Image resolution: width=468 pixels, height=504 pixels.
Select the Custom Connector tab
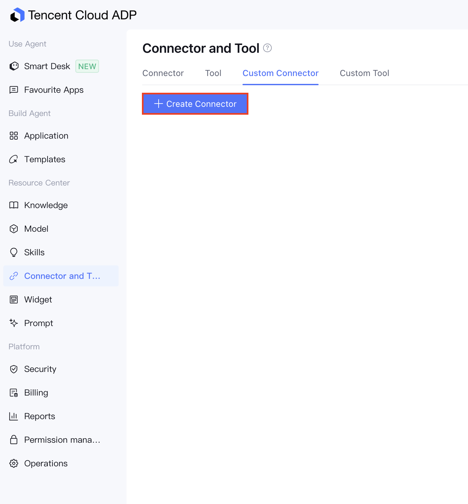click(281, 73)
